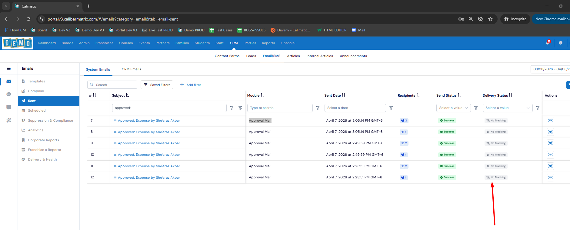Image resolution: width=570 pixels, height=230 pixels.
Task: Click the hamburger menu icon in sidebar
Action: tap(9, 69)
